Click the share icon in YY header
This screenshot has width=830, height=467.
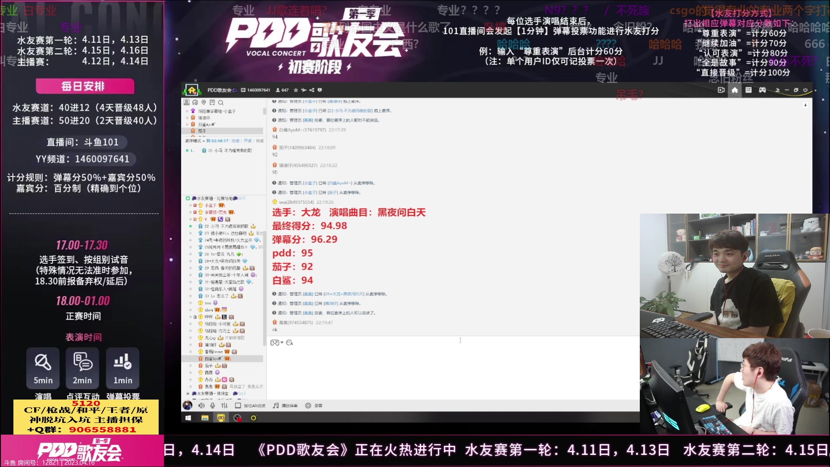point(312,90)
